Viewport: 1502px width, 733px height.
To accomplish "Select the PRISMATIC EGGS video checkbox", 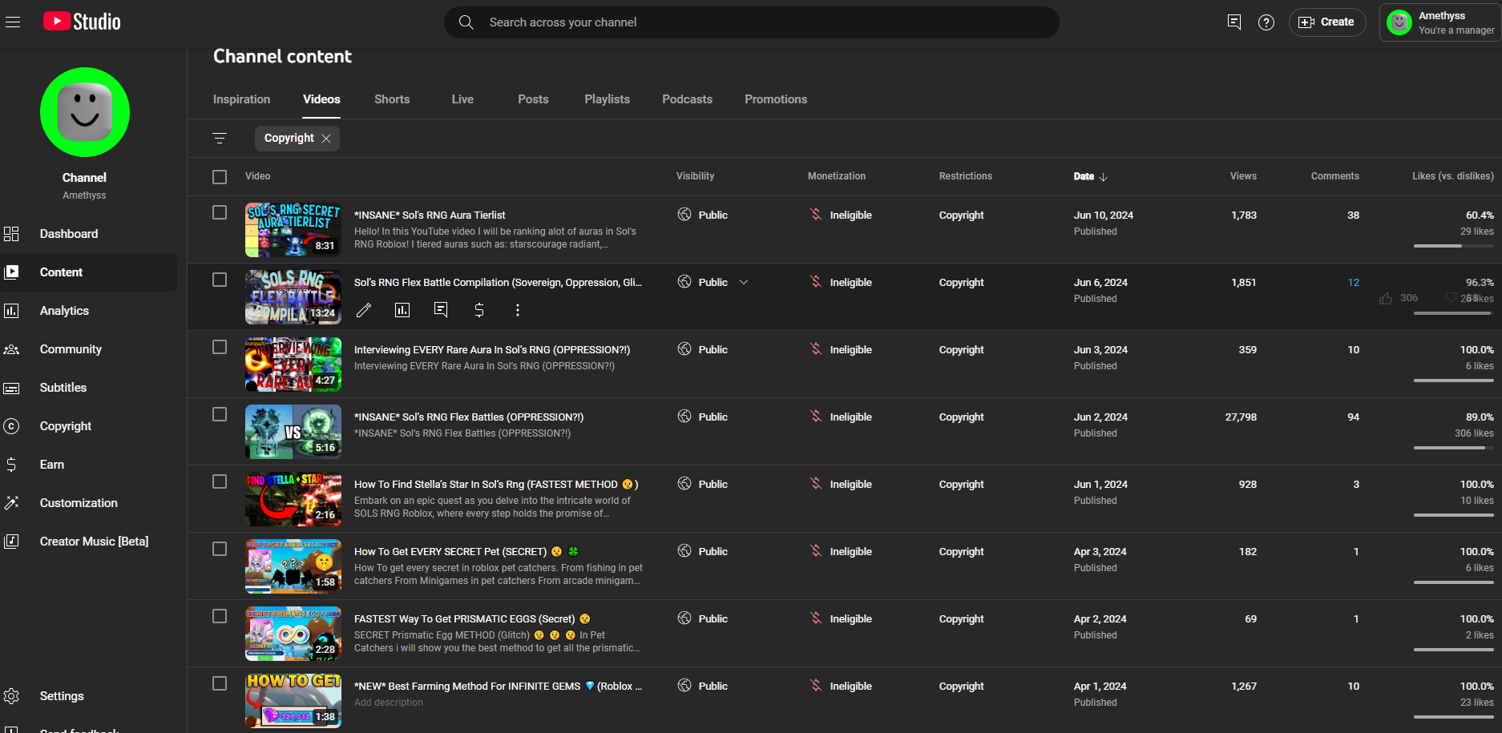I will tap(220, 616).
